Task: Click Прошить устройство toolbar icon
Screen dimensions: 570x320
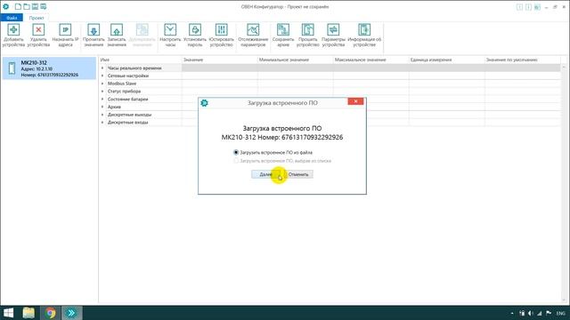Action: [x=307, y=36]
